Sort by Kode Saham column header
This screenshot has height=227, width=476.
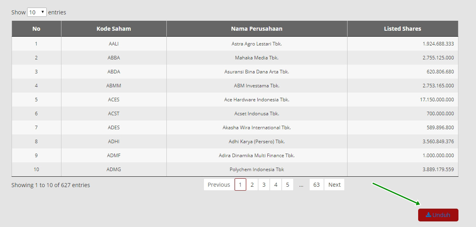coord(114,29)
